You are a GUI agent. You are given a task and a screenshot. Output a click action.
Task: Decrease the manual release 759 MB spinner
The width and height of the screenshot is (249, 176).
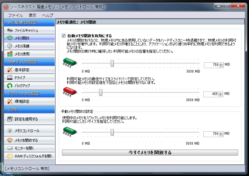[221, 135]
